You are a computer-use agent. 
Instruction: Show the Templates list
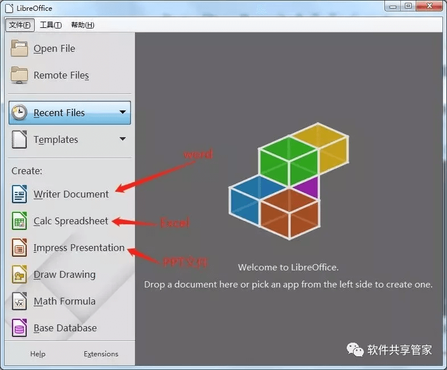69,139
